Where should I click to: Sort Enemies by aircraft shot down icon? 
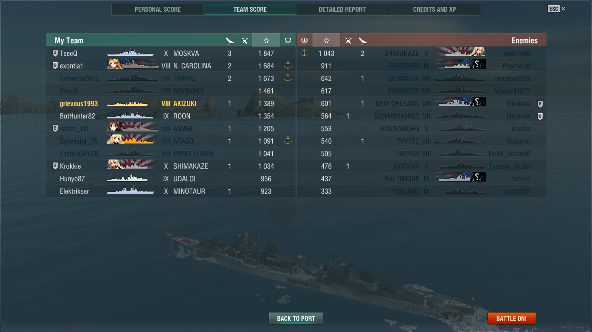pos(348,41)
